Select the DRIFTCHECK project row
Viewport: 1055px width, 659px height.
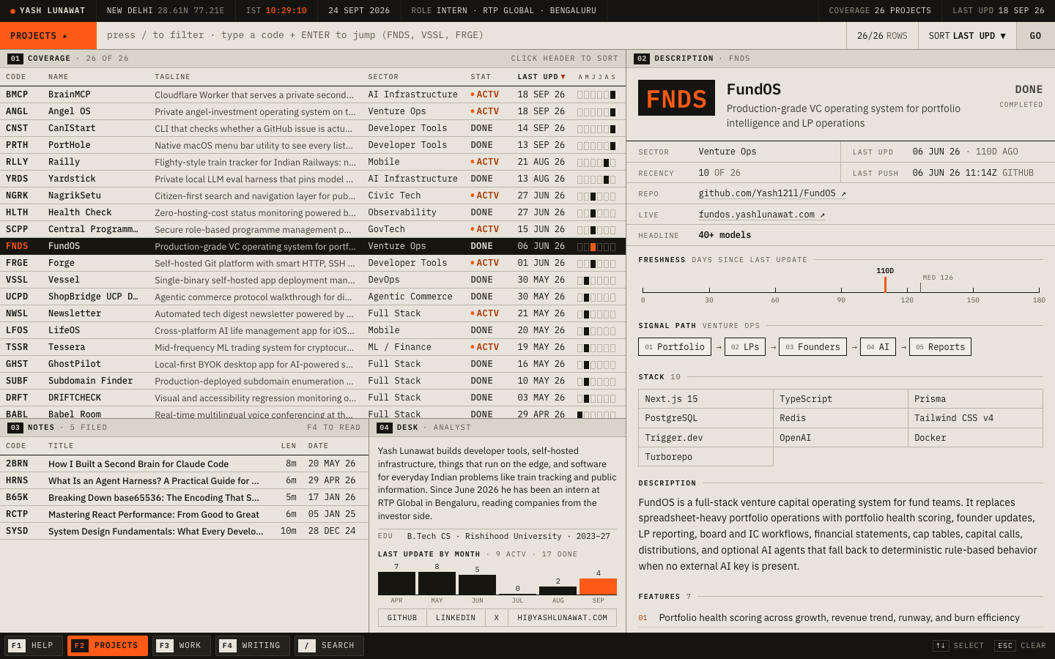(x=313, y=398)
